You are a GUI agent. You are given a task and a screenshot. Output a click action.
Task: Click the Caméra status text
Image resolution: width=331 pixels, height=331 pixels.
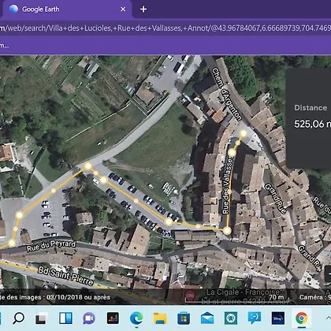315,297
